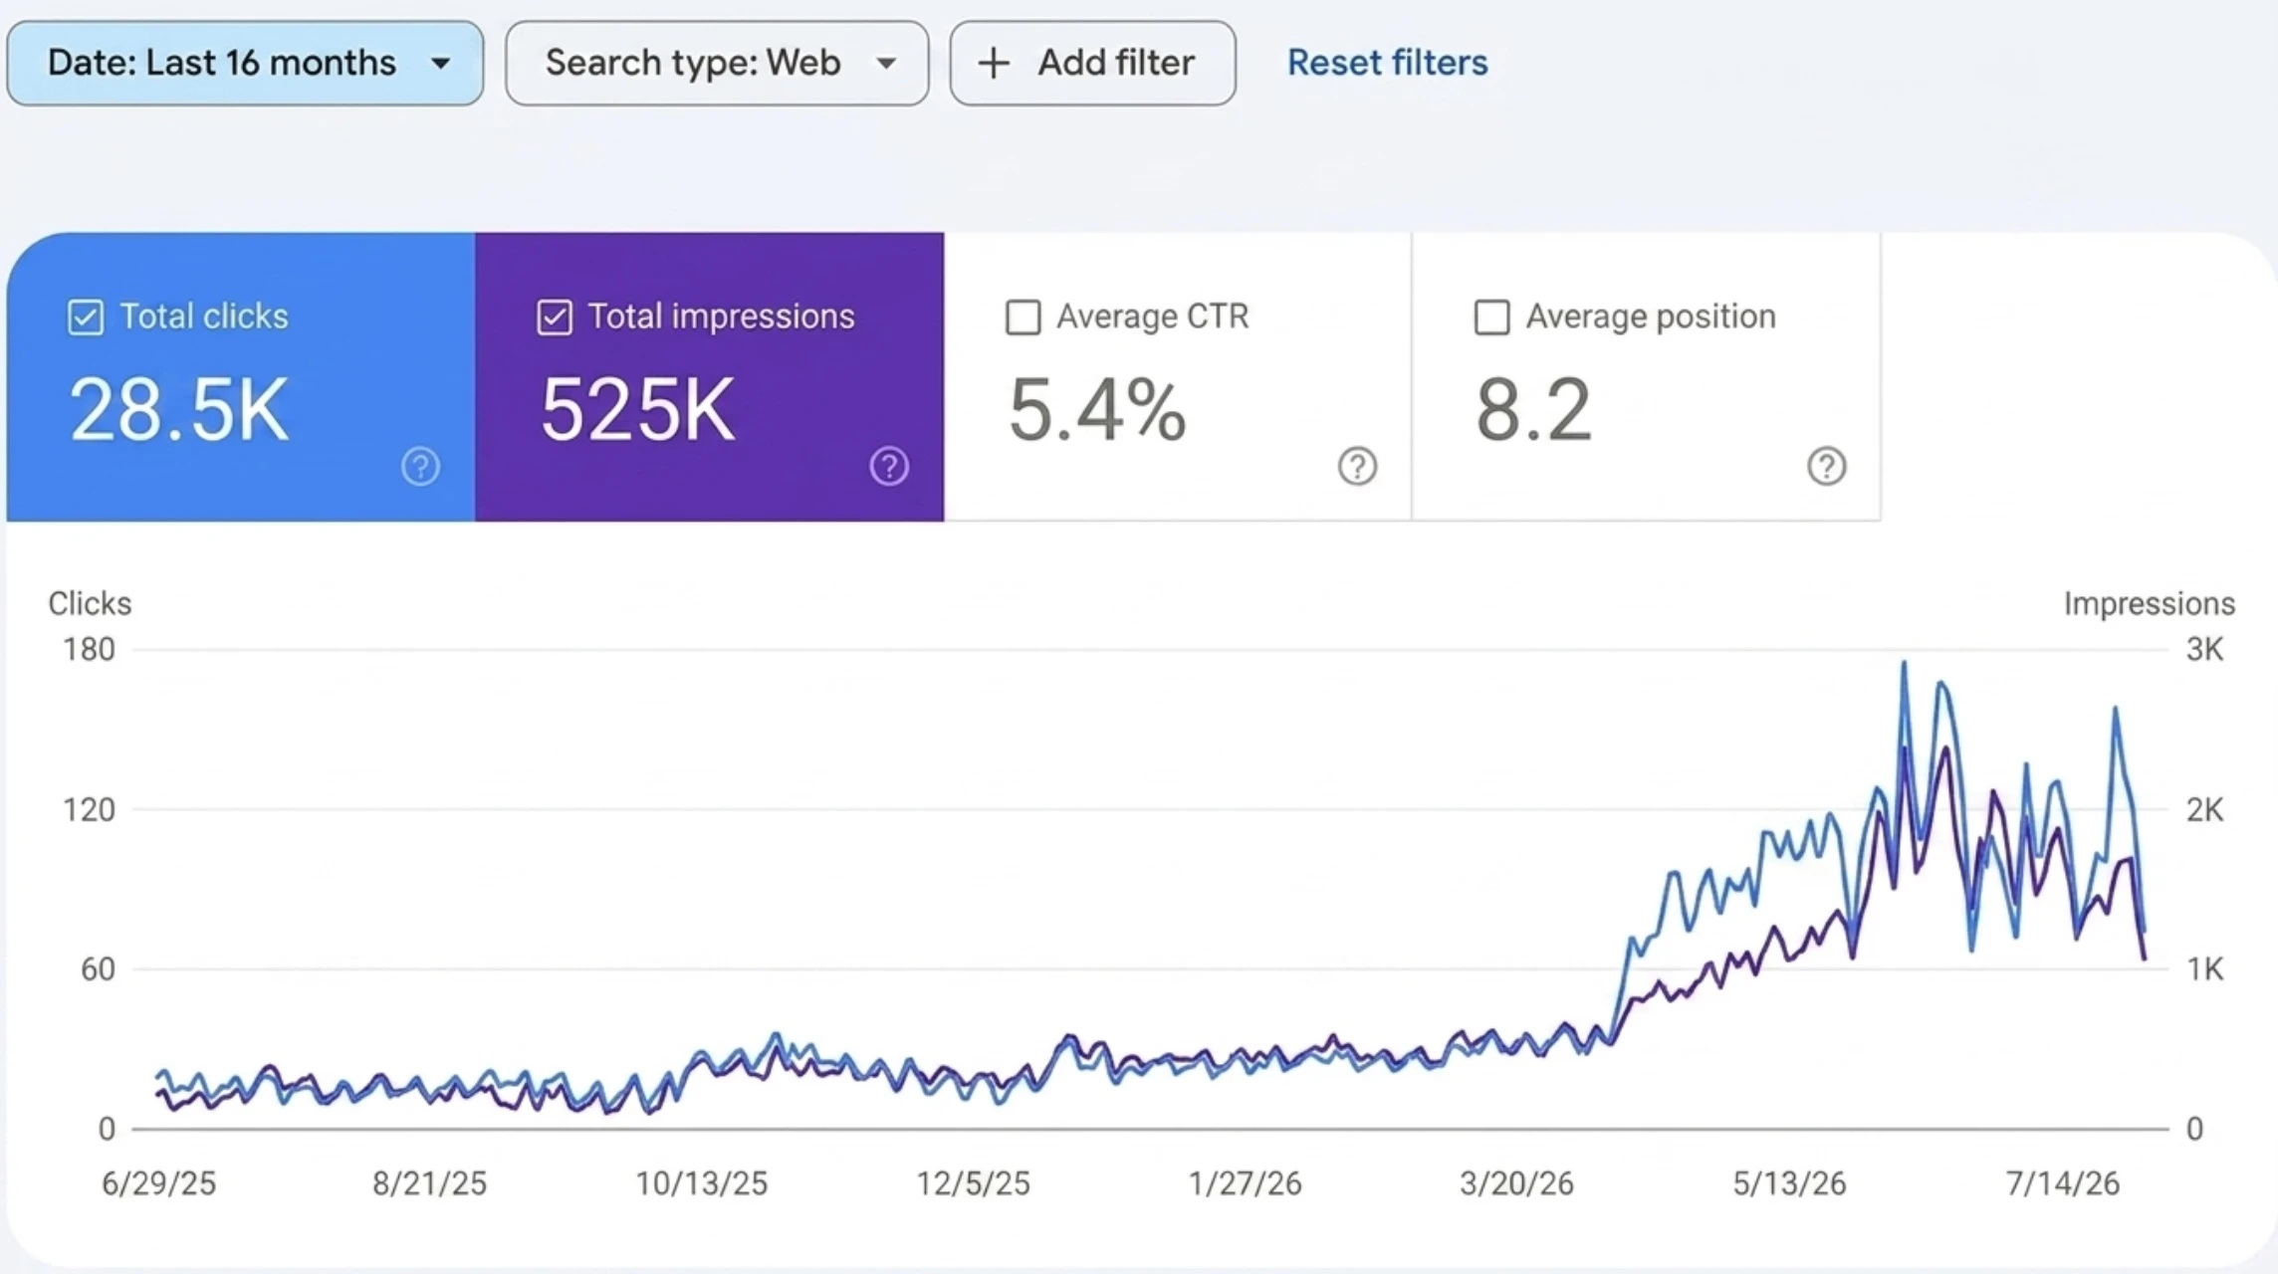The image size is (2278, 1274).
Task: Open help icon on Average CTR card
Action: (x=1357, y=466)
